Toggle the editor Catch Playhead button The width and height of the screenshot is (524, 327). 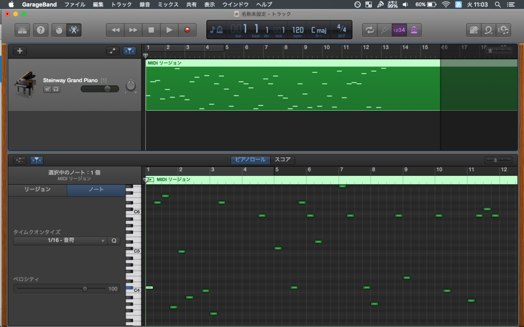pos(36,160)
